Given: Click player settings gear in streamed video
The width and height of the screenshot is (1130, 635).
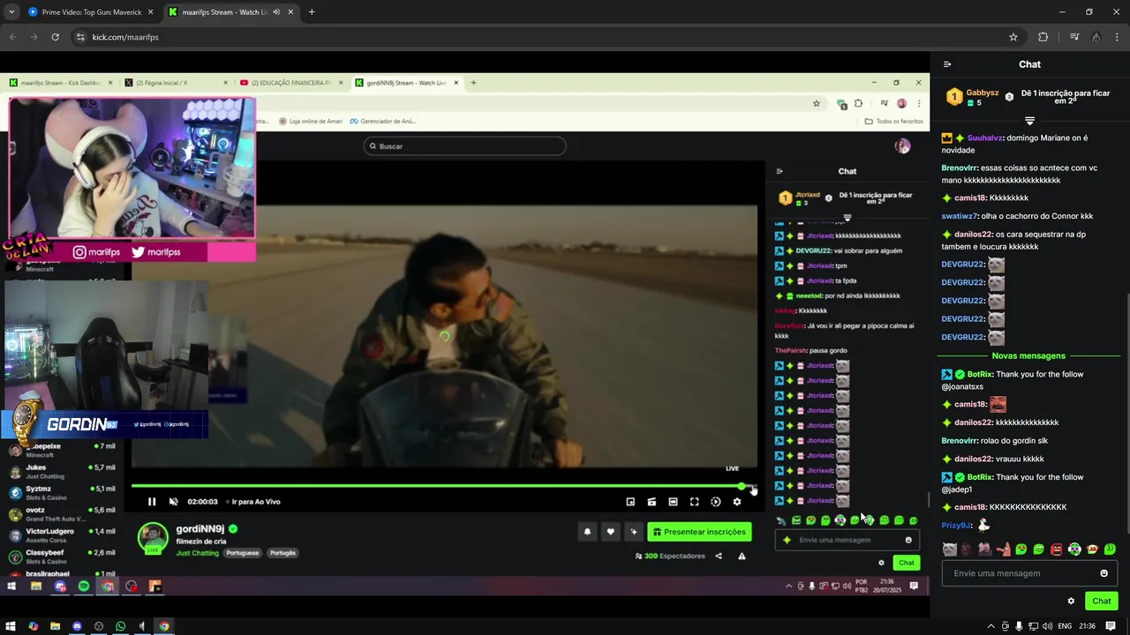Looking at the screenshot, I should click(x=737, y=502).
